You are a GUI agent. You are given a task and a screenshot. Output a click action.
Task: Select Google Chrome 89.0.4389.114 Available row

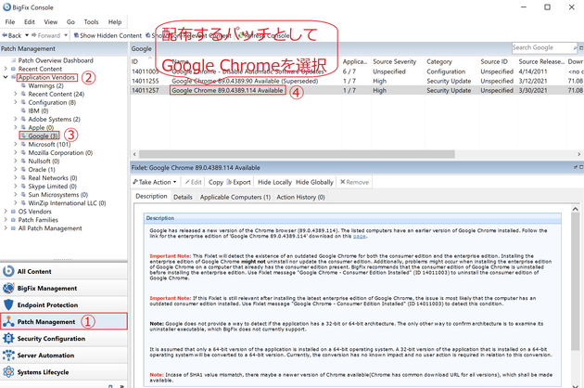[357, 90]
